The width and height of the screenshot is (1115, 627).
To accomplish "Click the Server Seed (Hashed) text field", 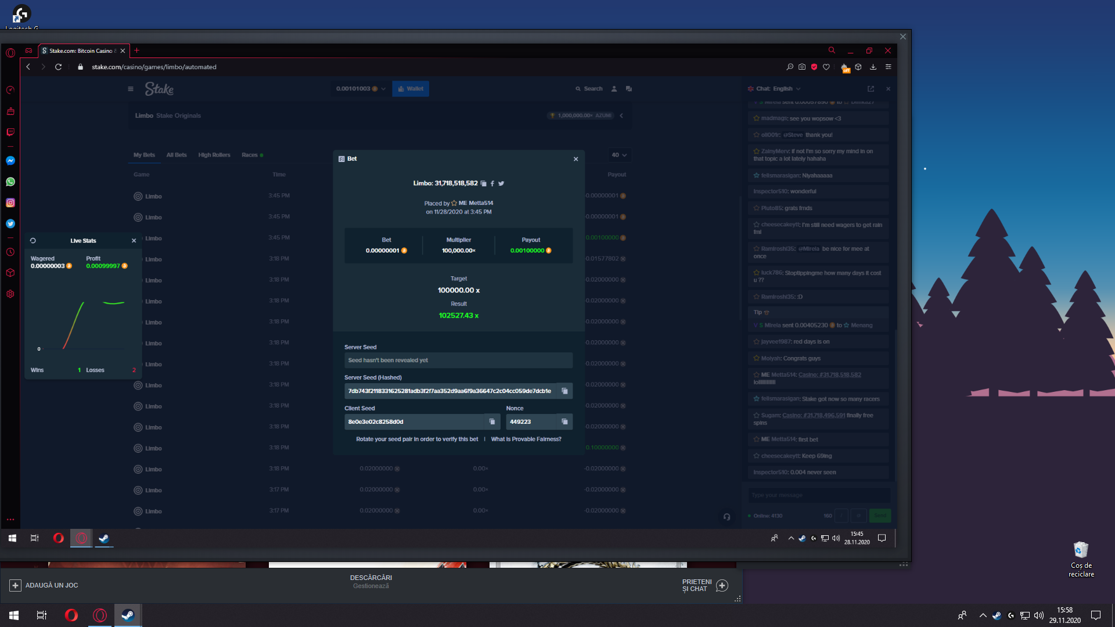I will 450,391.
